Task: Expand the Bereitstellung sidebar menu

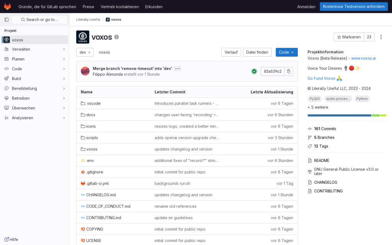Action: click(x=34, y=88)
